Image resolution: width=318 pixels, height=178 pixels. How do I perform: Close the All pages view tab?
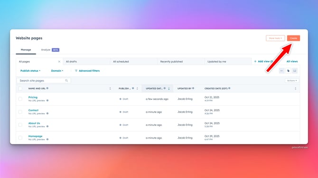(59, 62)
